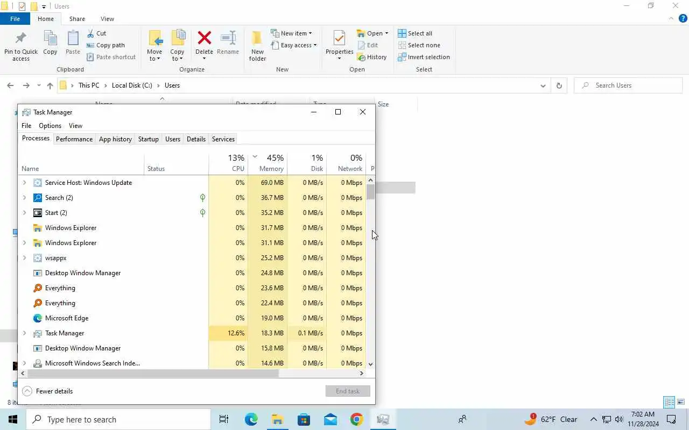This screenshot has height=430, width=689.
Task: Sort processes by Memory column
Action: tap(268, 163)
